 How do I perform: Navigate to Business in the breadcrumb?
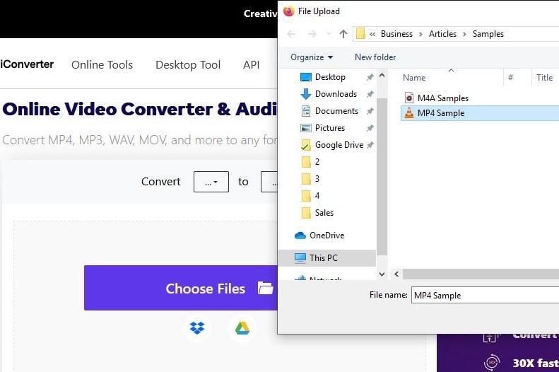click(396, 34)
